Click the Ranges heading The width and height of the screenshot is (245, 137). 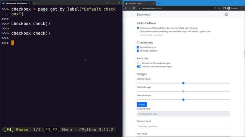pyautogui.click(x=142, y=74)
